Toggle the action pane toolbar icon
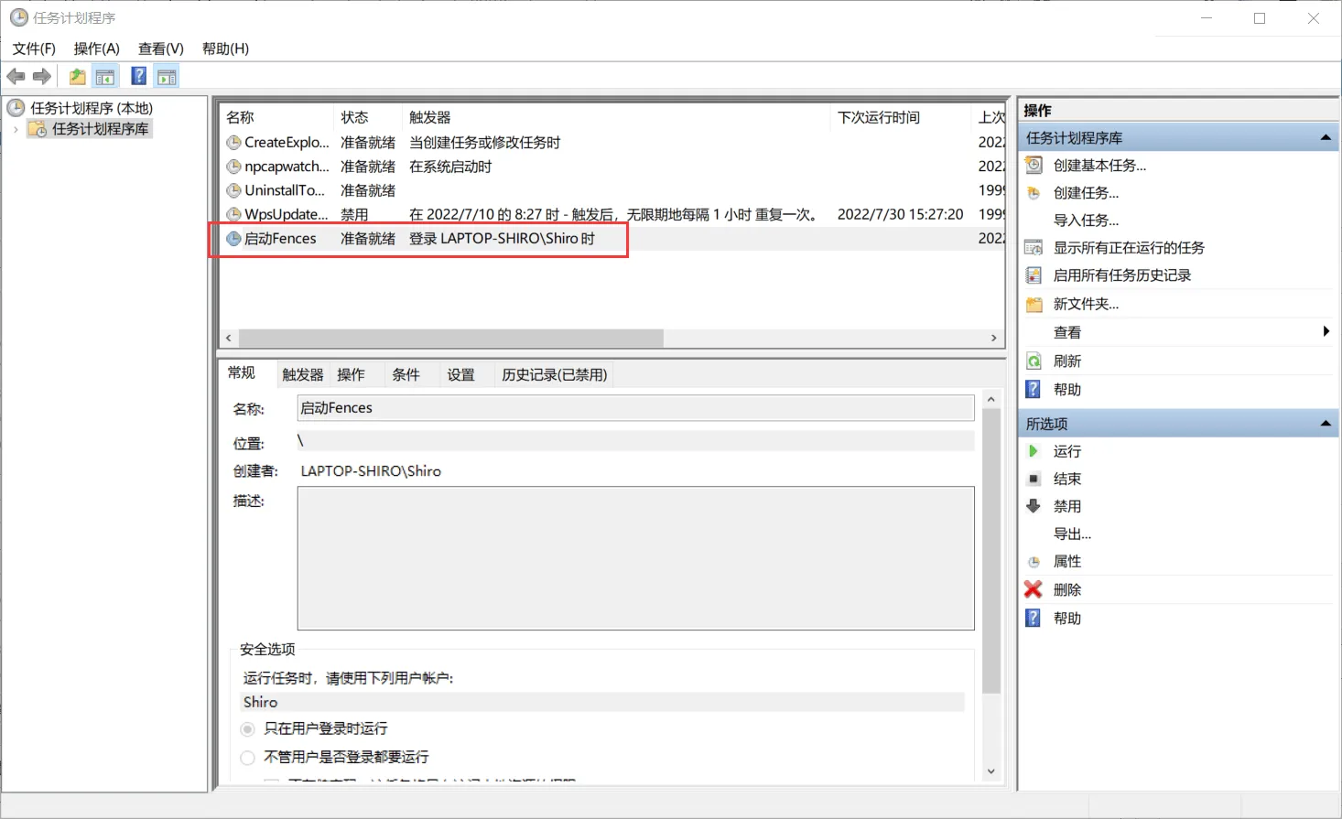The width and height of the screenshot is (1342, 819). coord(167,77)
